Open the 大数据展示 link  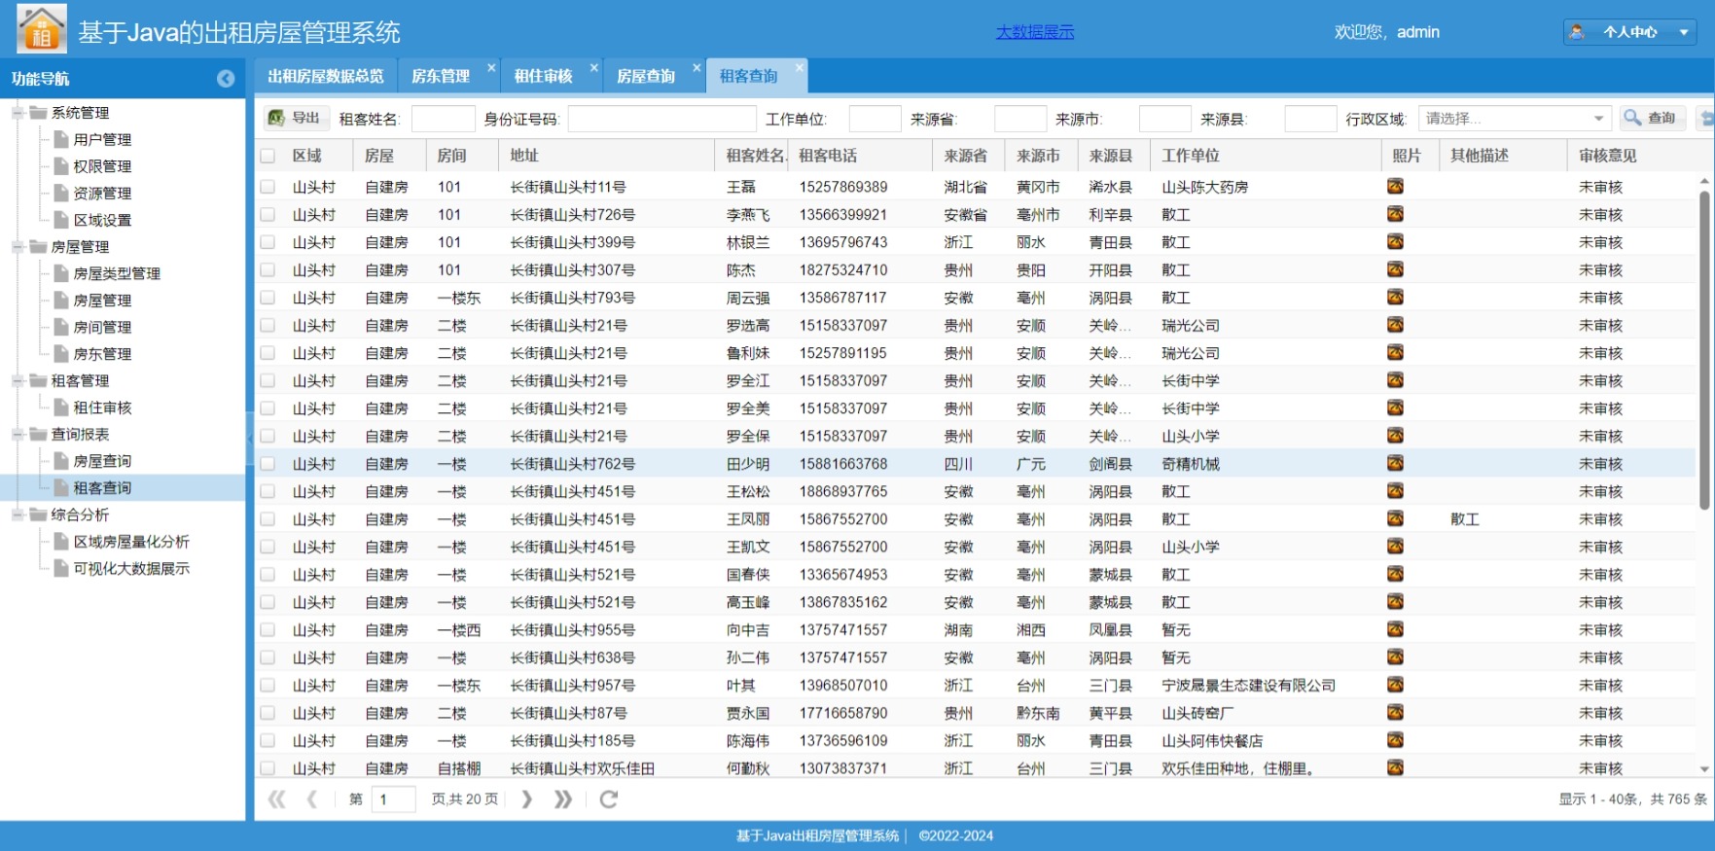coord(1035,32)
